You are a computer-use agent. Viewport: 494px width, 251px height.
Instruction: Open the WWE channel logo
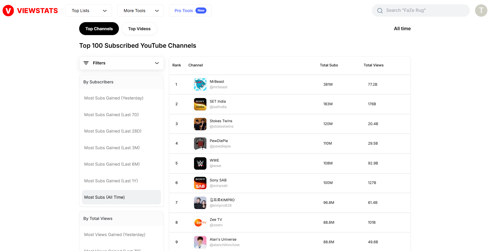point(200,163)
